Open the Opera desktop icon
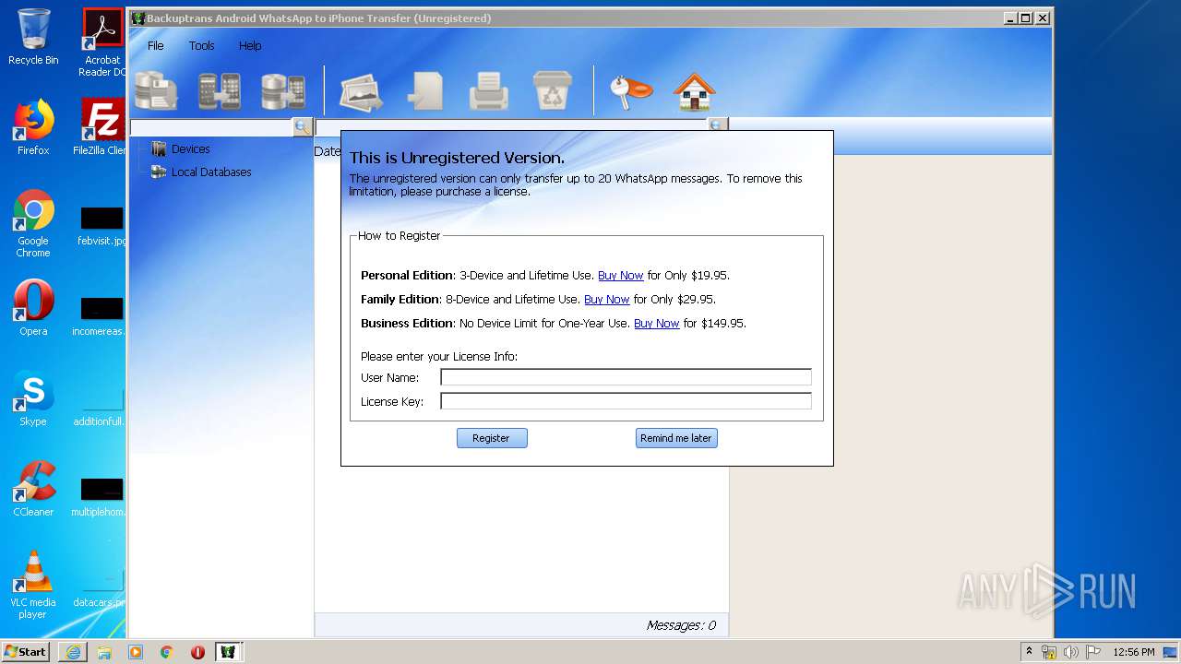 [33, 308]
